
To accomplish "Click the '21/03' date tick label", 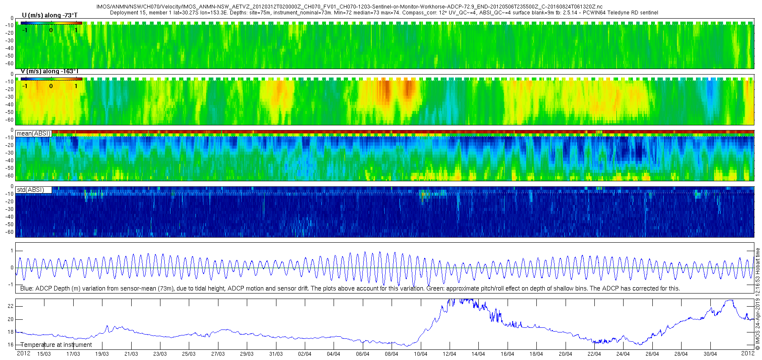I will click(131, 354).
